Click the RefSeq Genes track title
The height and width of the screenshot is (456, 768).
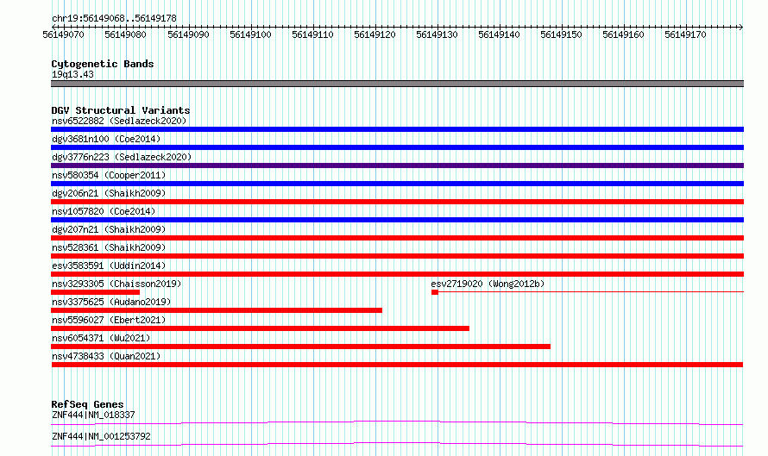(88, 404)
